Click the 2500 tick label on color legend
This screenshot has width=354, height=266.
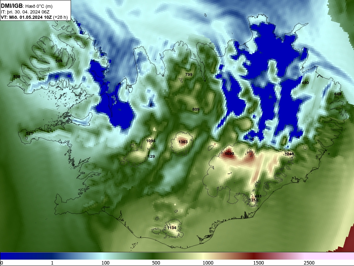pyautogui.click(x=309, y=263)
